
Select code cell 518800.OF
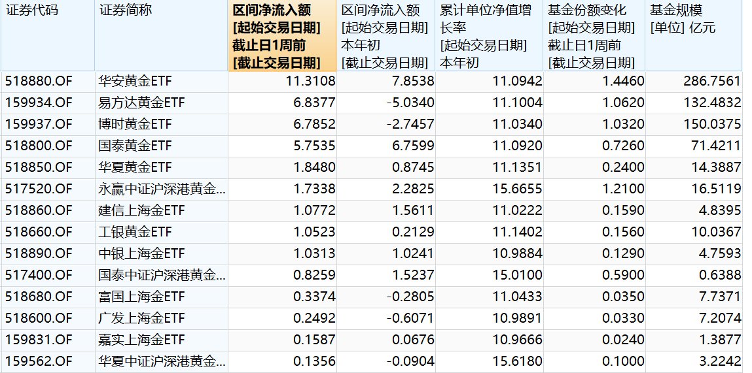39,146
